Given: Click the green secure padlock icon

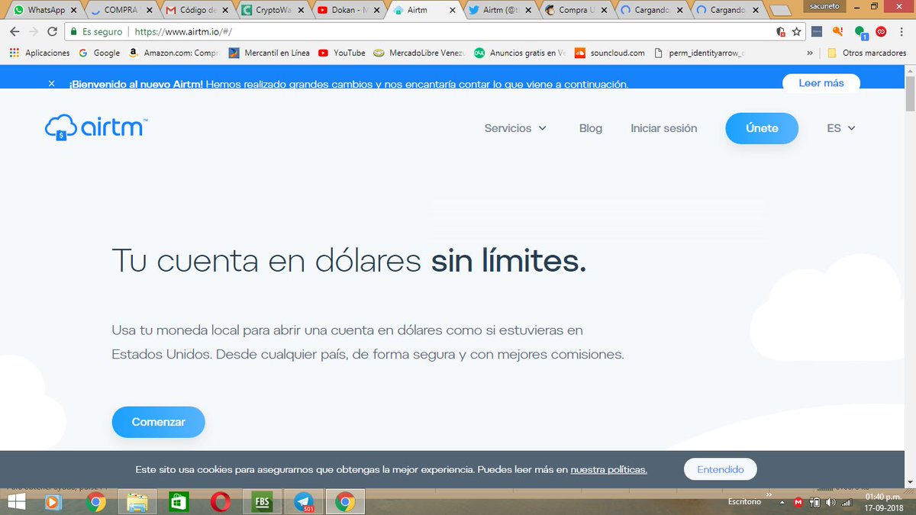Looking at the screenshot, I should click(74, 32).
